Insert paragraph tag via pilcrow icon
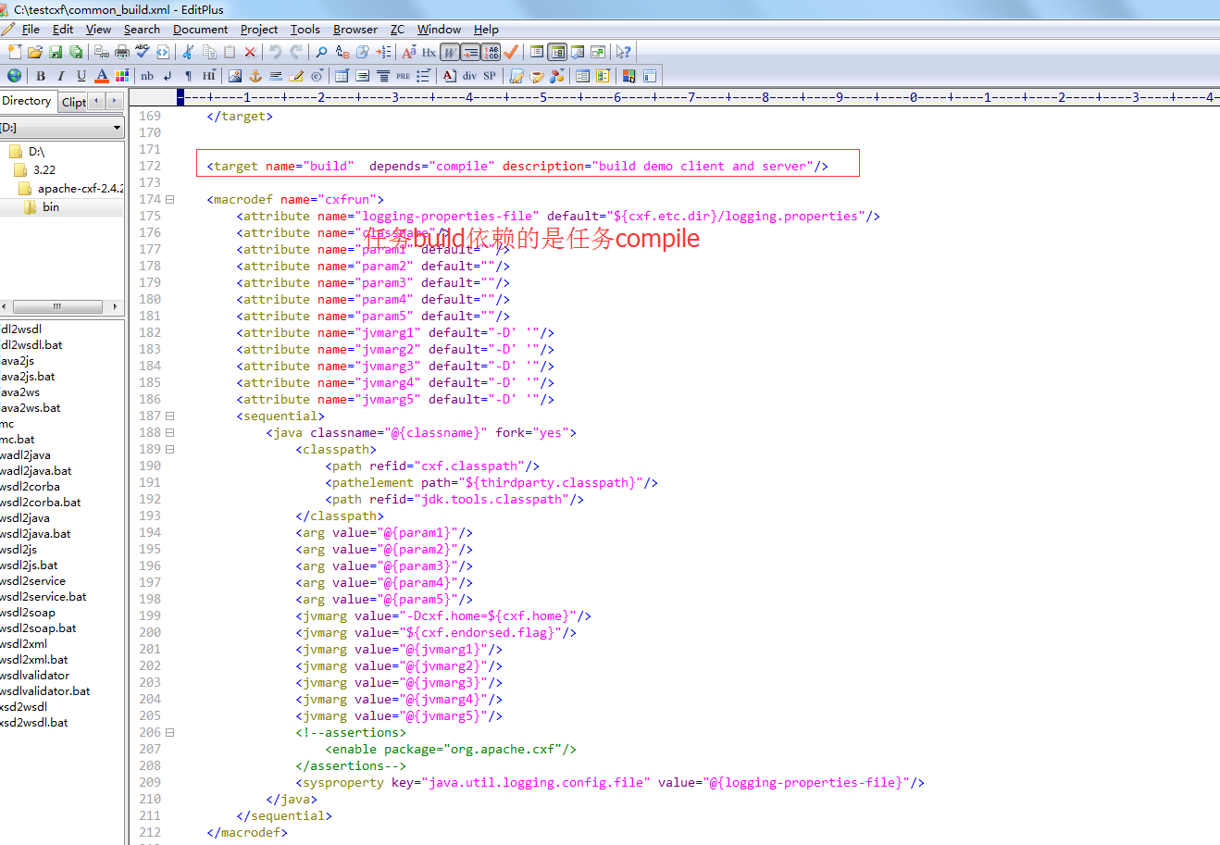1220x845 pixels. (188, 76)
